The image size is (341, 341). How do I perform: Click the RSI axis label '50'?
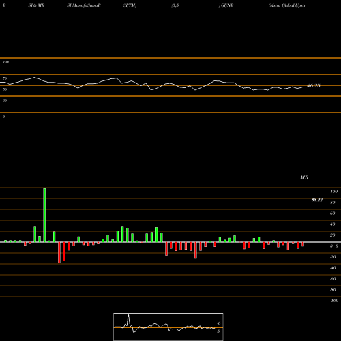[x=5, y=89]
